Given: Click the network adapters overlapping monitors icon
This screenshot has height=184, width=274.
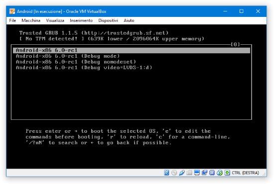Looking at the screenshot, I should point(204,173).
